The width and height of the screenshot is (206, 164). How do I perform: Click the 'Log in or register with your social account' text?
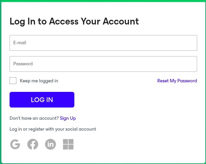53,129
